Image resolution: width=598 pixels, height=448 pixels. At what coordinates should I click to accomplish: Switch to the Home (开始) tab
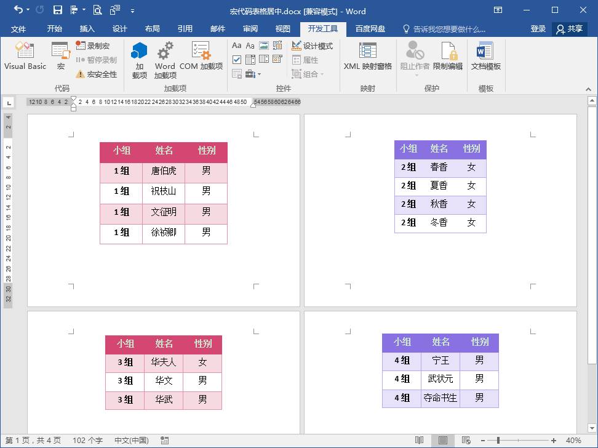[x=55, y=29]
